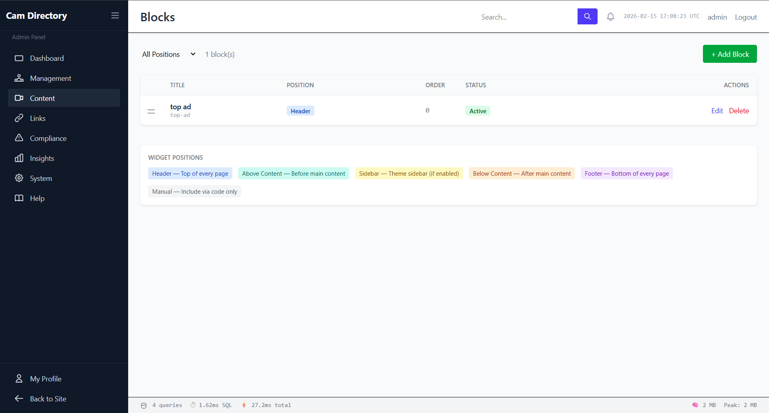Image resolution: width=769 pixels, height=413 pixels.
Task: Open the All Positions filter dropdown
Action: tap(168, 54)
